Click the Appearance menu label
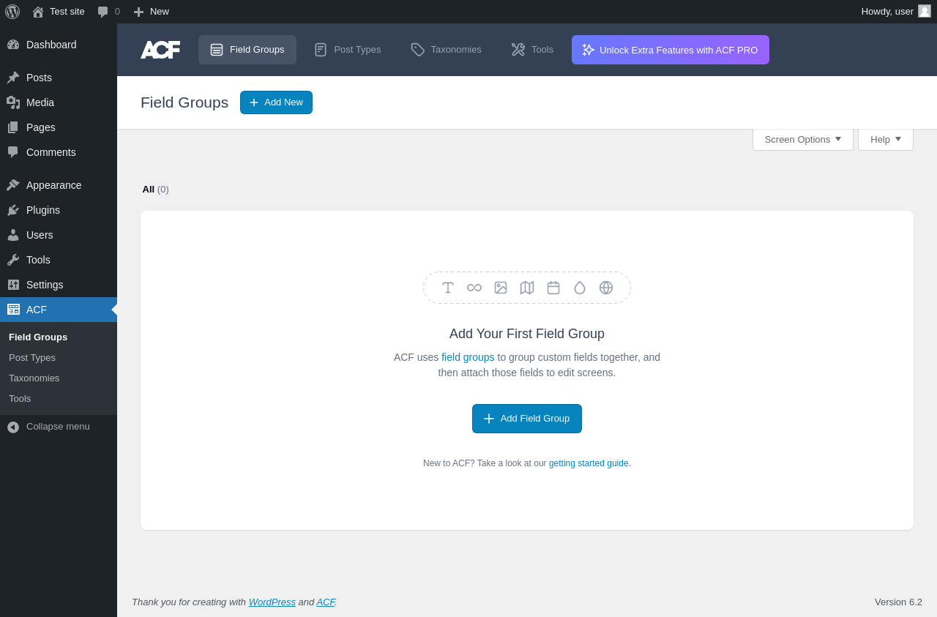 [54, 185]
